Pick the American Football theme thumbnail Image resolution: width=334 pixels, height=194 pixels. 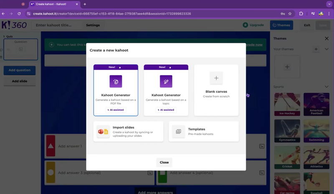[x=316, y=104]
